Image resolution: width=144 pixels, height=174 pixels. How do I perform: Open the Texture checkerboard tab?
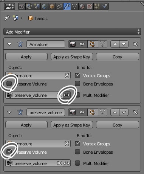(x=90, y=6)
